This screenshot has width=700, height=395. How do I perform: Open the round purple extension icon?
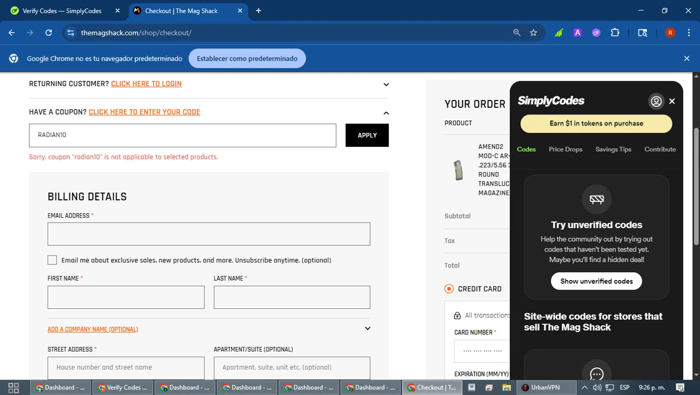pos(596,33)
